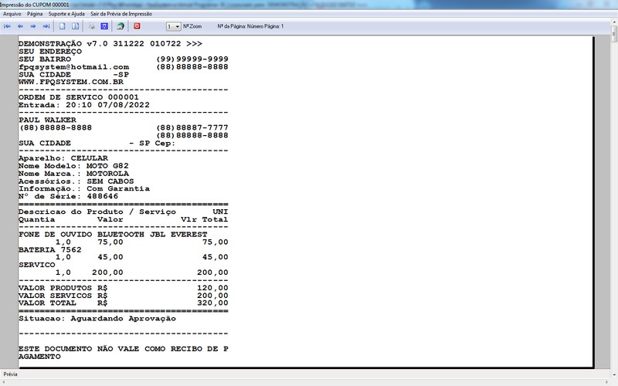Click the 'Descricao do Produto / Serviço' header
Viewport: 618px width, 386px height.
point(97,212)
